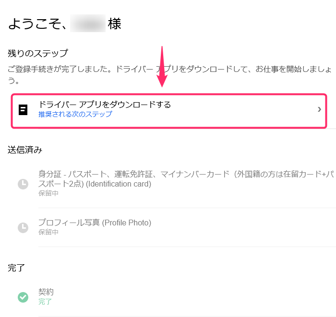Click the 完了 section heading
The width and height of the screenshot is (336, 317).
tap(16, 268)
